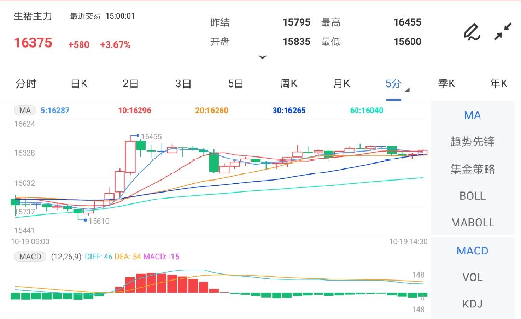Select VOL sub-indicator in sidebar
The width and height of the screenshot is (521, 319).
[x=472, y=278]
